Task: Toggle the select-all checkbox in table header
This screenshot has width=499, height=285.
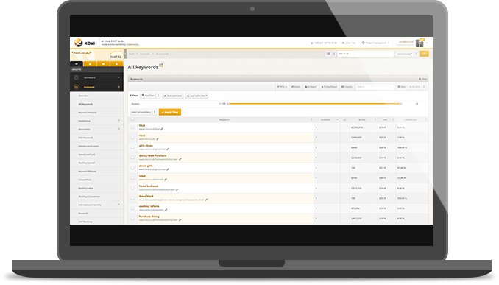Action: [132, 119]
